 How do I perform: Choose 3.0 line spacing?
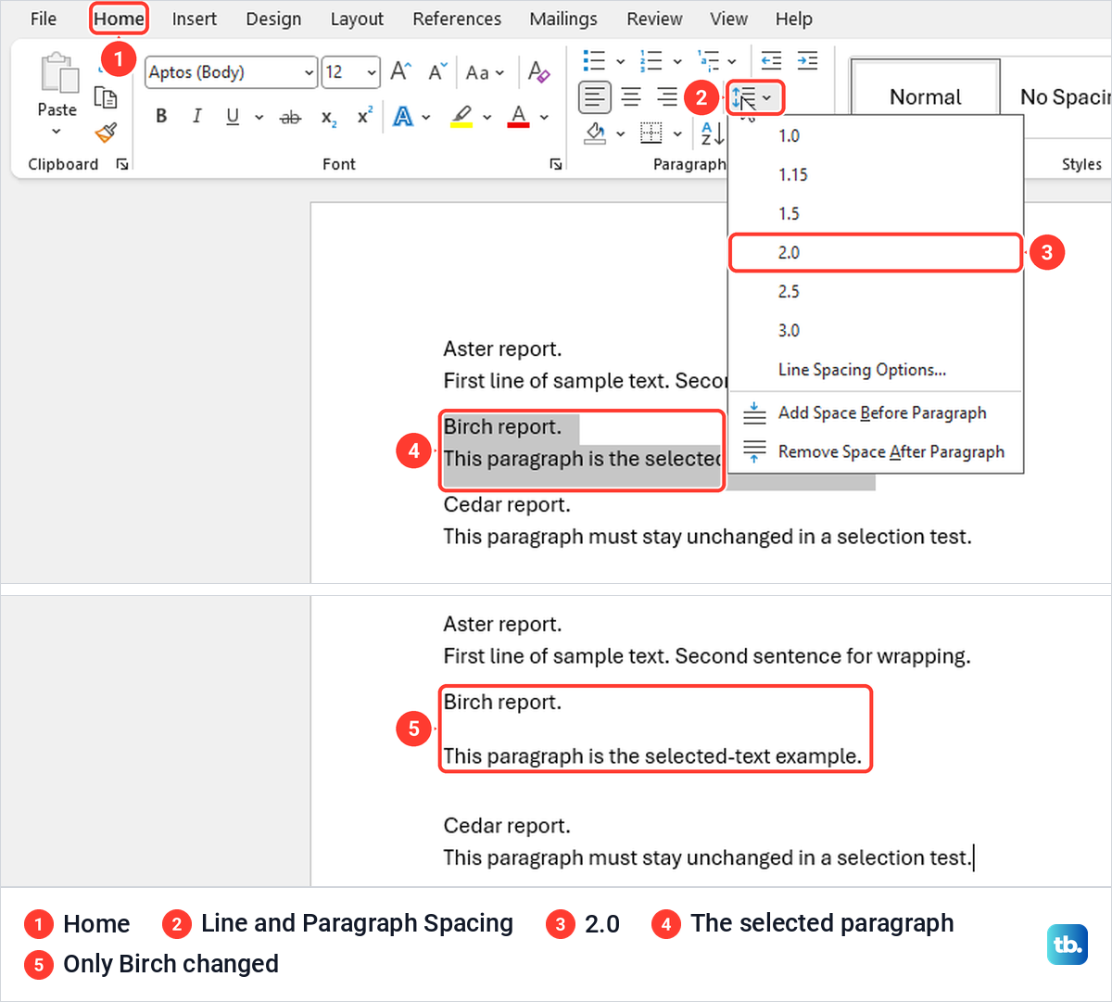coord(876,331)
